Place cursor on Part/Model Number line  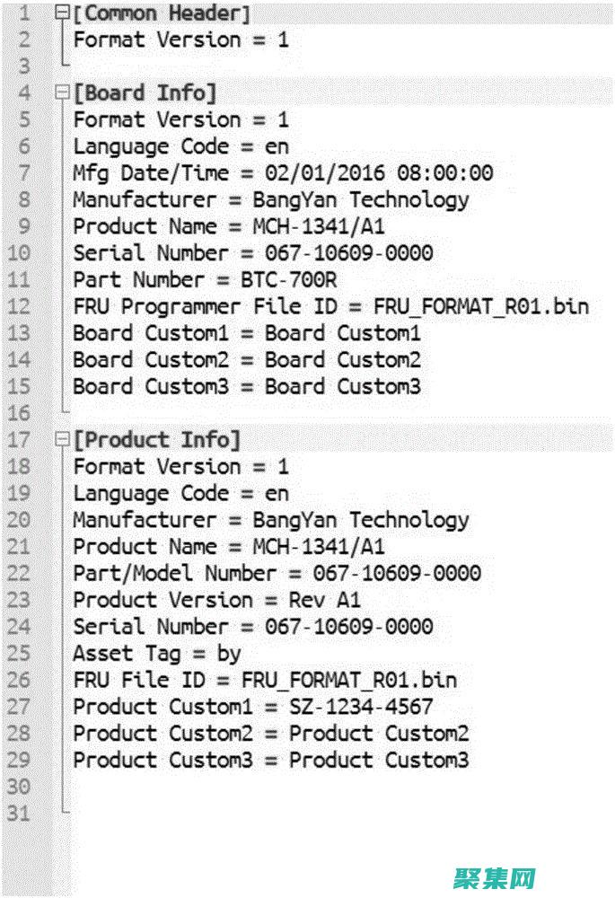click(277, 573)
